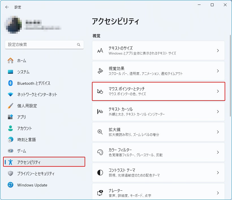232x200 pixels.
Task: Click the Bluetooth icon in the sidebar
Action: click(x=10, y=83)
